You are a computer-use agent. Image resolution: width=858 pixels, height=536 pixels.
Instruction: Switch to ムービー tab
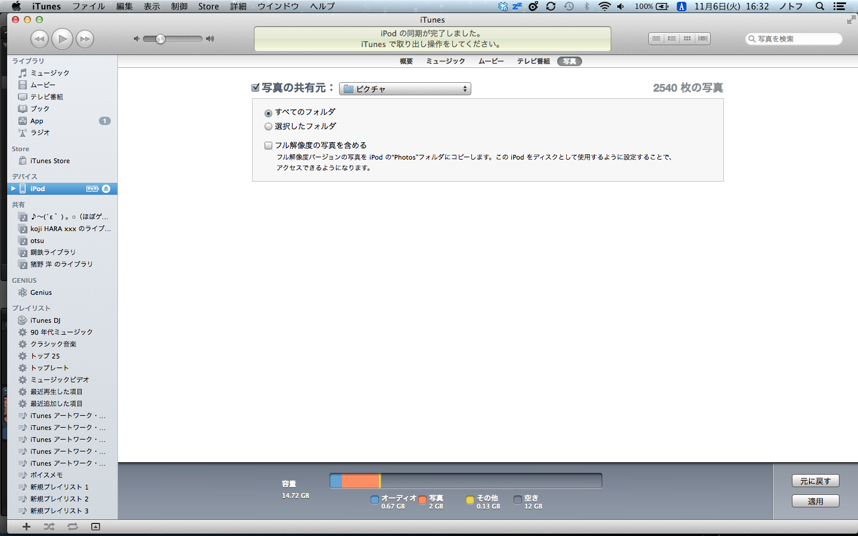(491, 61)
